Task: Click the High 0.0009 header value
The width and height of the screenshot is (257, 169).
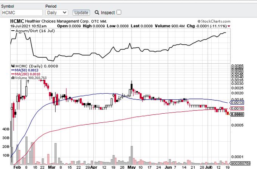Action: 94,26
